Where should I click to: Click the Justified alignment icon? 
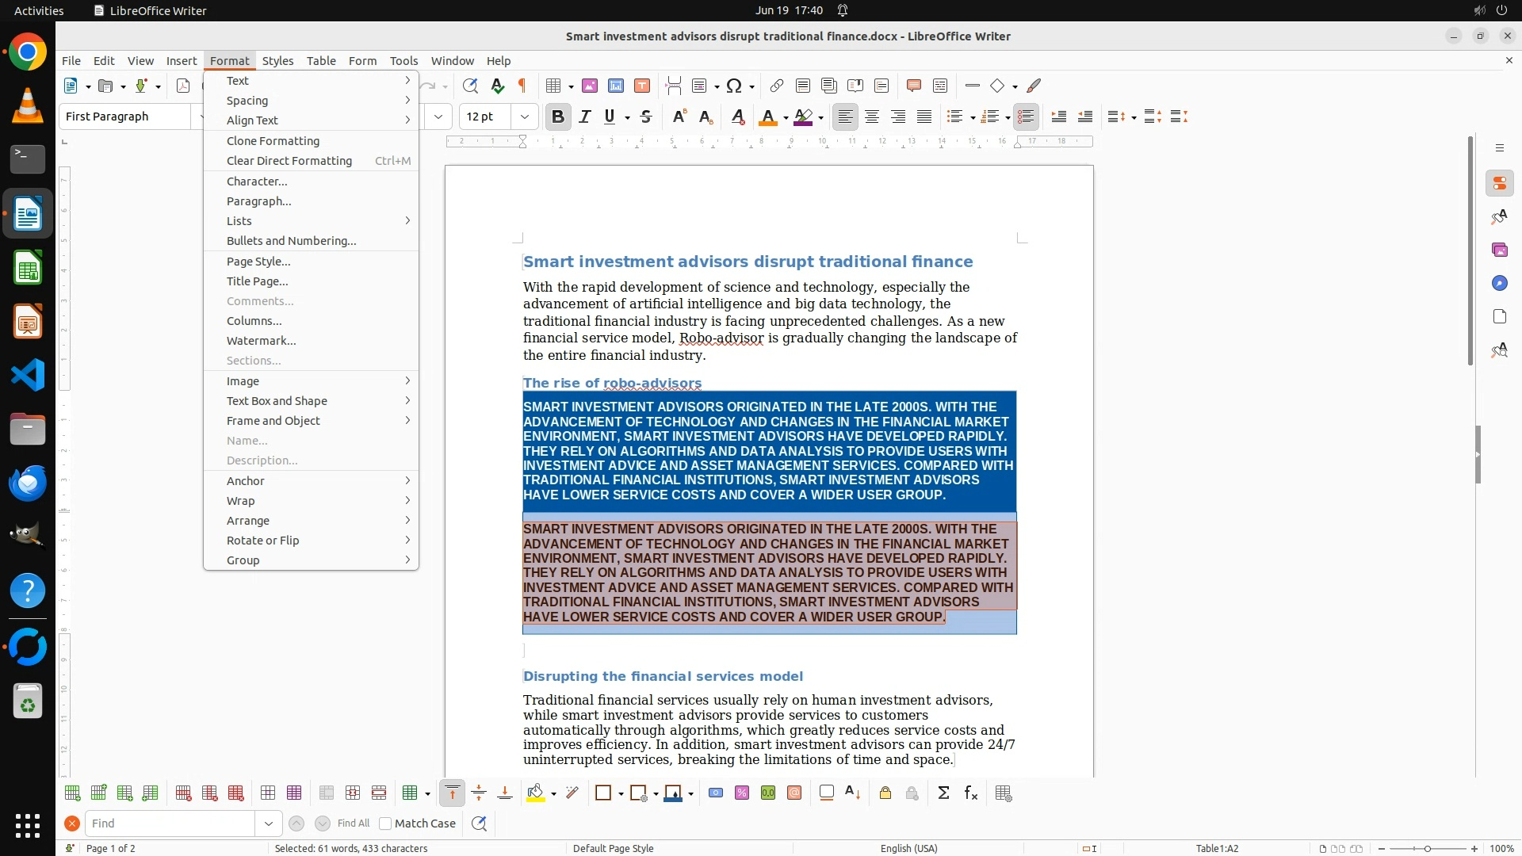tap(924, 117)
